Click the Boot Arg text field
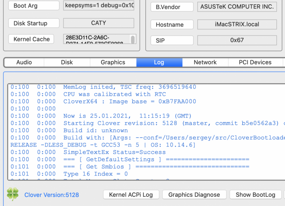Viewport: 285px width, 206px height. 99,6
